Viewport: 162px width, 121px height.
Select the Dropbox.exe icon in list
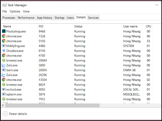4,51
